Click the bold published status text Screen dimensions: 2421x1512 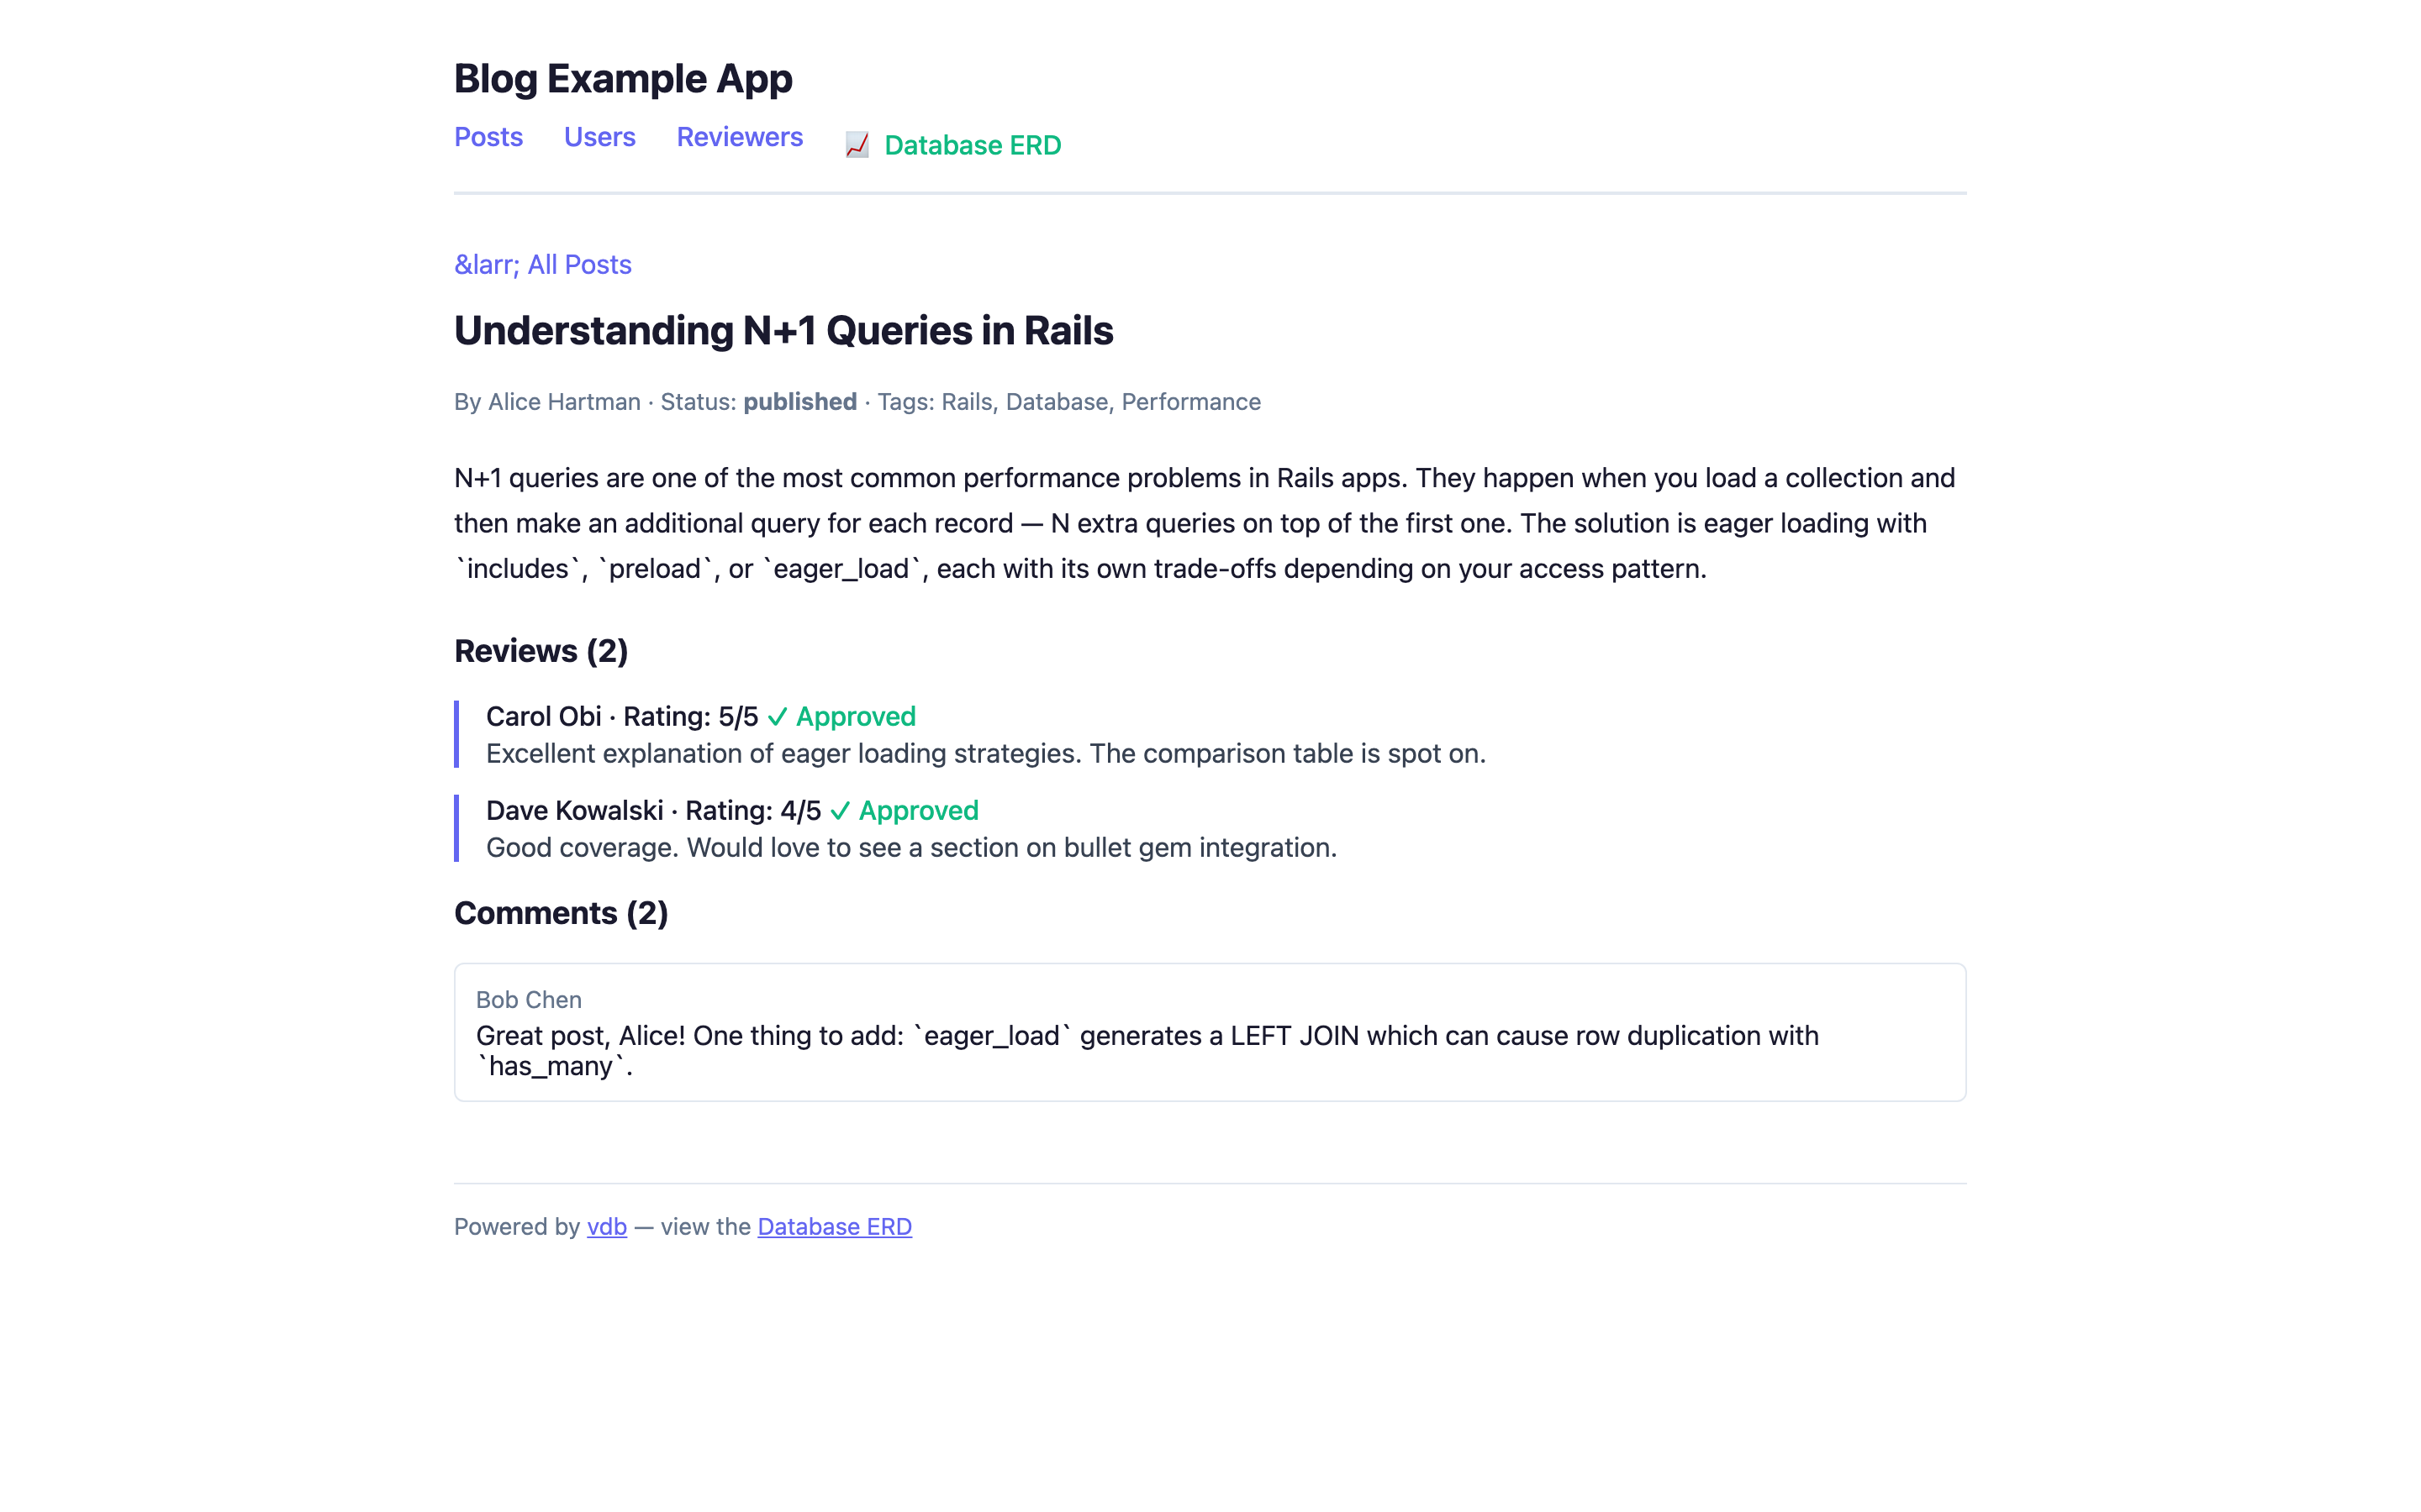tap(799, 402)
